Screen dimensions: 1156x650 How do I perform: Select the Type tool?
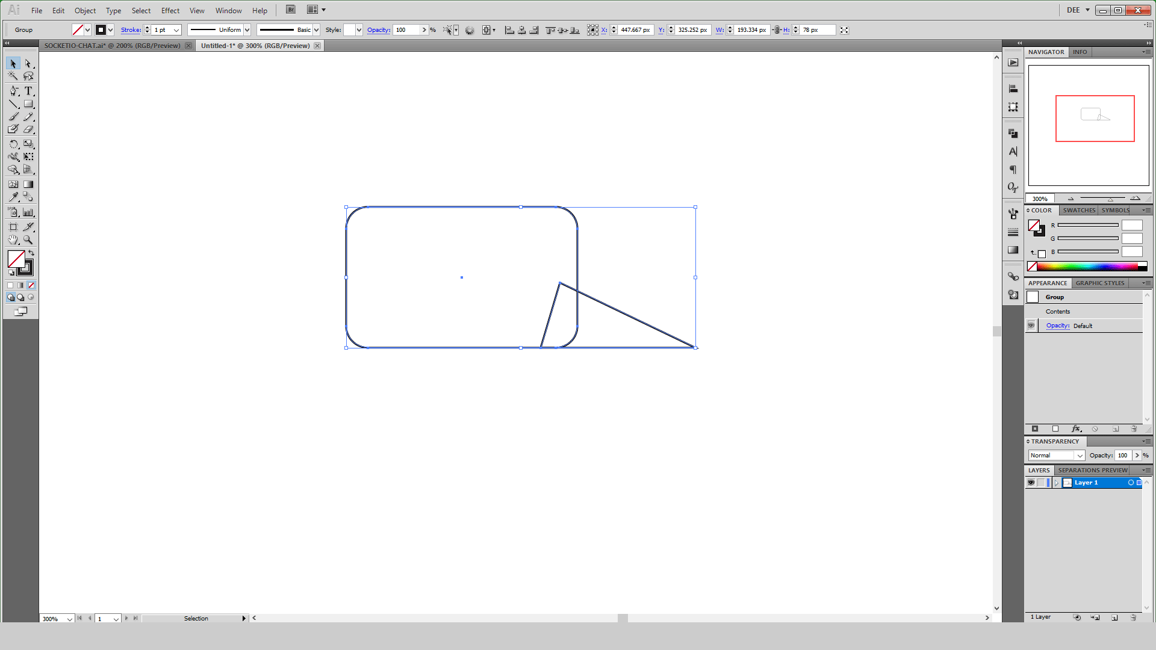tap(28, 91)
